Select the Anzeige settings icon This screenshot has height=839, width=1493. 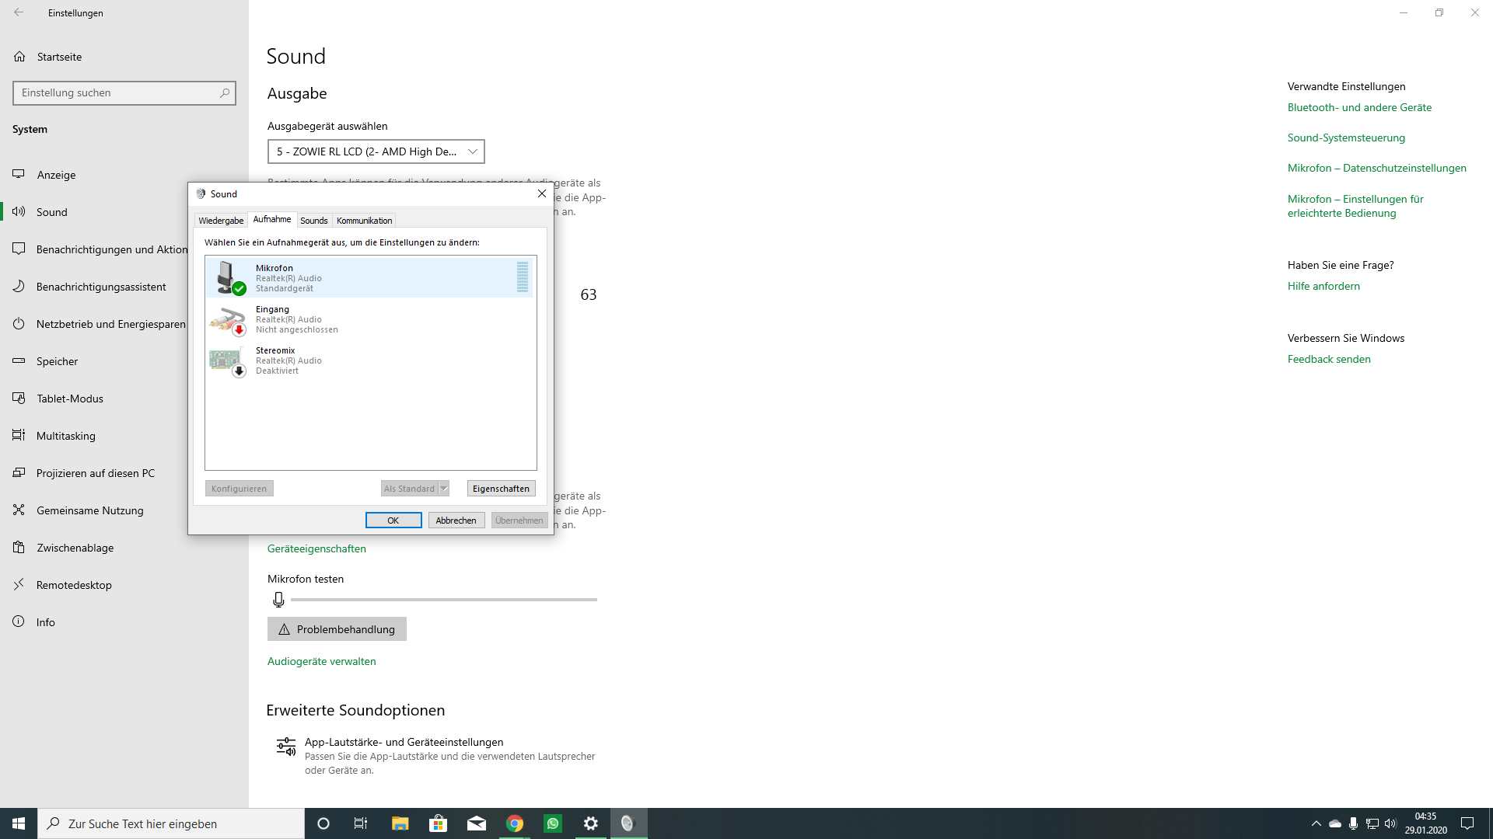(19, 175)
